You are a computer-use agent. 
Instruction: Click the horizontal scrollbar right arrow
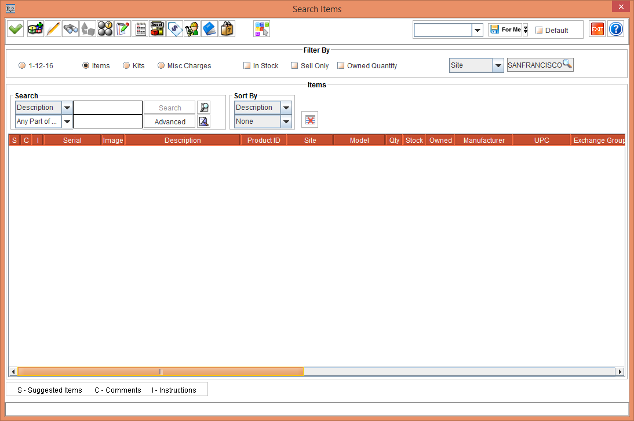point(620,372)
